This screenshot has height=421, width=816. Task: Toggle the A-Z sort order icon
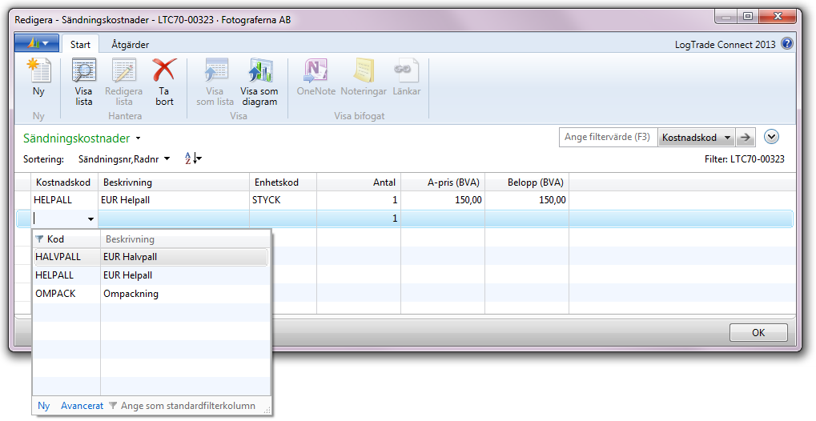pyautogui.click(x=193, y=158)
